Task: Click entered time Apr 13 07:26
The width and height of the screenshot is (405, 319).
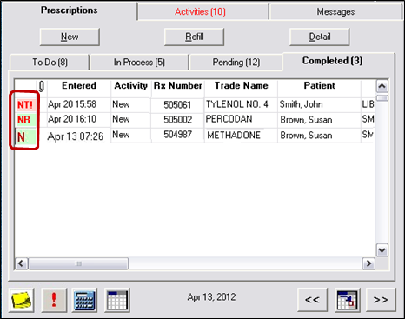Action: pos(76,136)
